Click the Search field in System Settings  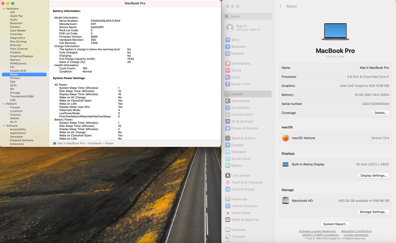tap(248, 16)
